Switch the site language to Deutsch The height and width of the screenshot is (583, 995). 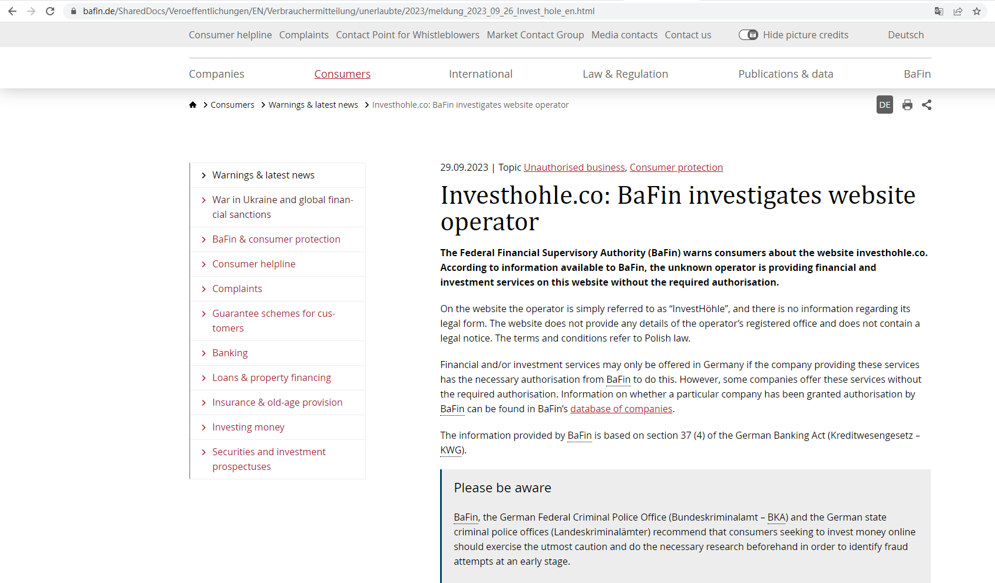905,35
